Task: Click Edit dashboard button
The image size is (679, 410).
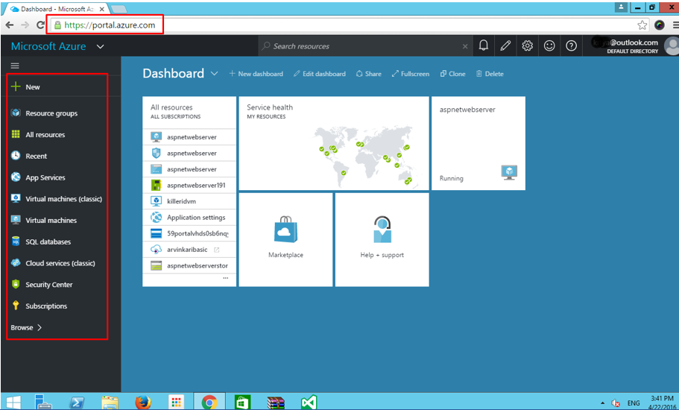Action: [320, 74]
